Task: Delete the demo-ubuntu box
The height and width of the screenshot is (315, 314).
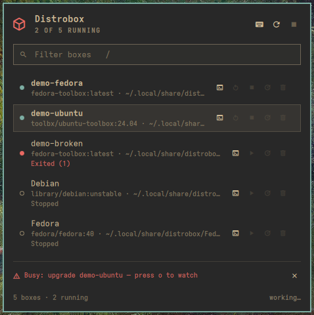Action: pyautogui.click(x=283, y=117)
